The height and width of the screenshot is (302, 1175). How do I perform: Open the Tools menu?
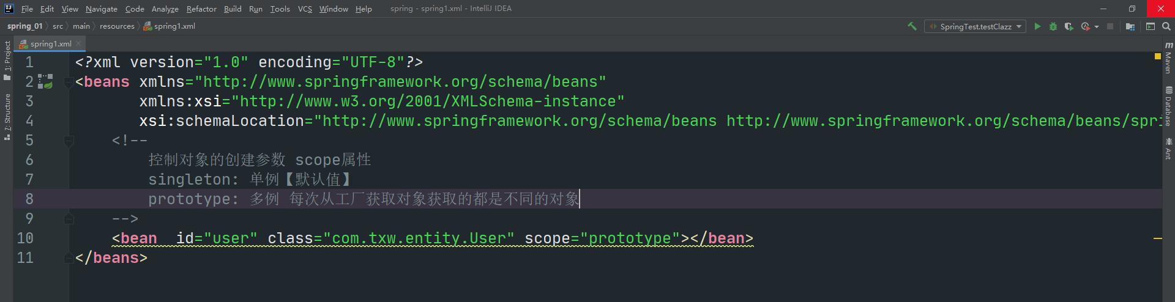280,9
